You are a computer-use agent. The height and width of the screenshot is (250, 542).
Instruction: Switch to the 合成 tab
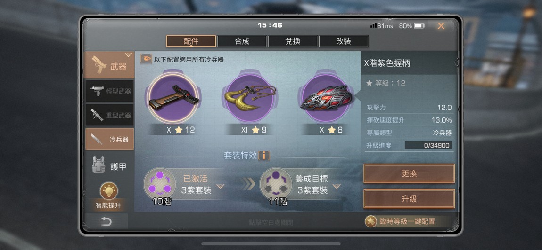click(242, 41)
